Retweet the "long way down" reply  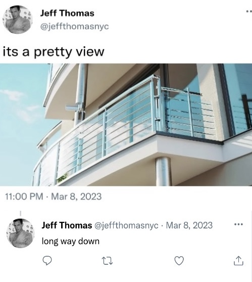point(107,261)
